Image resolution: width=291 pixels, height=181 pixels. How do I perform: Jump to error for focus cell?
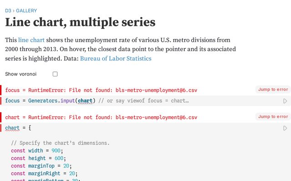coord(273,90)
